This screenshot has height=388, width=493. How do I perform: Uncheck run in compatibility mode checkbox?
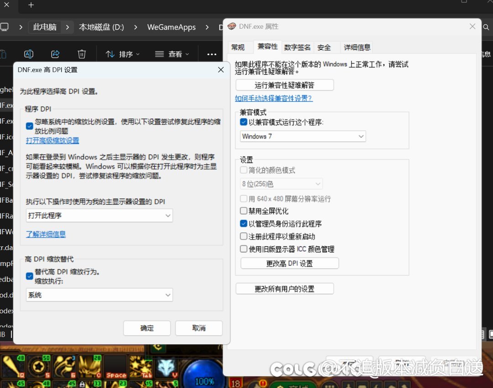[244, 122]
